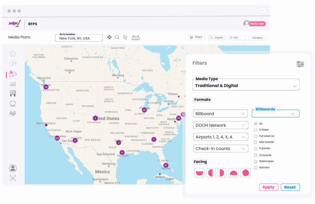Click the 10 cluster marker near Seattle
The image size is (315, 204).
click(46, 87)
